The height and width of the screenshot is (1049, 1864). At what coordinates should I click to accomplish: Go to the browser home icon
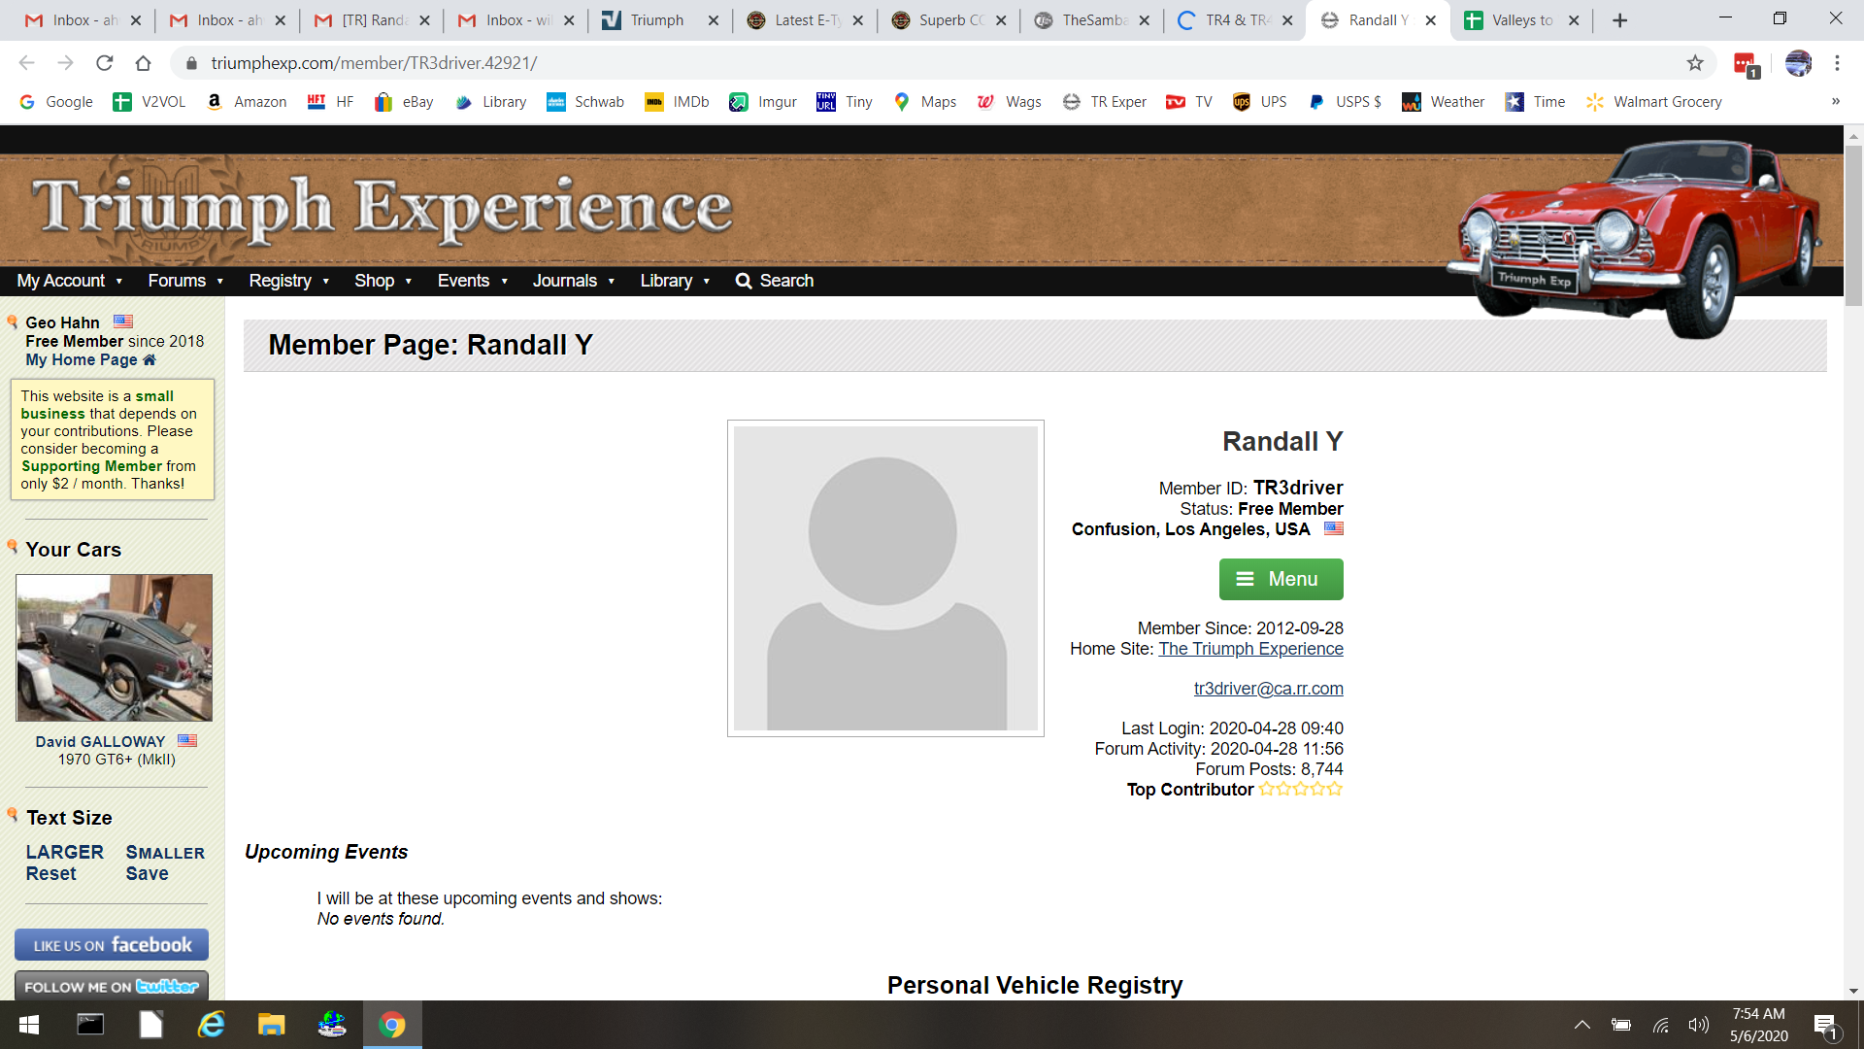tap(143, 63)
